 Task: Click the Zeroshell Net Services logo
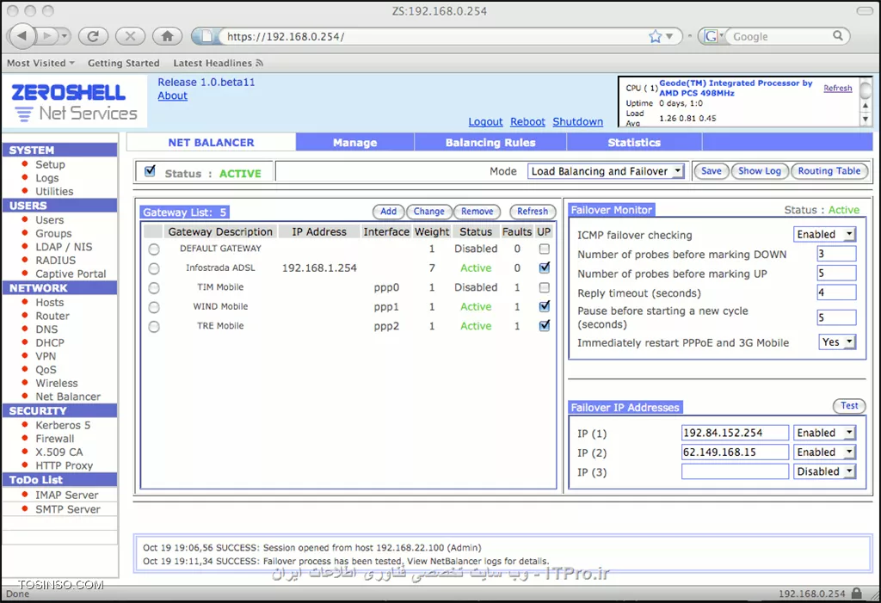pos(74,102)
